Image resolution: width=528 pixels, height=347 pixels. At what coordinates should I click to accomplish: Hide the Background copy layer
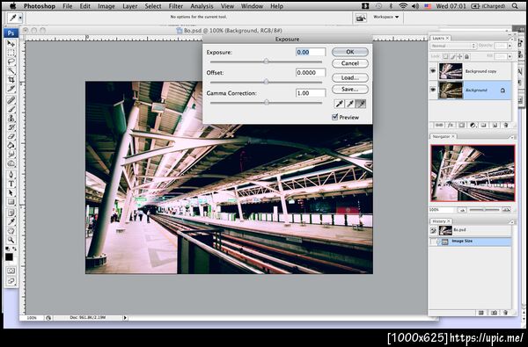click(433, 71)
